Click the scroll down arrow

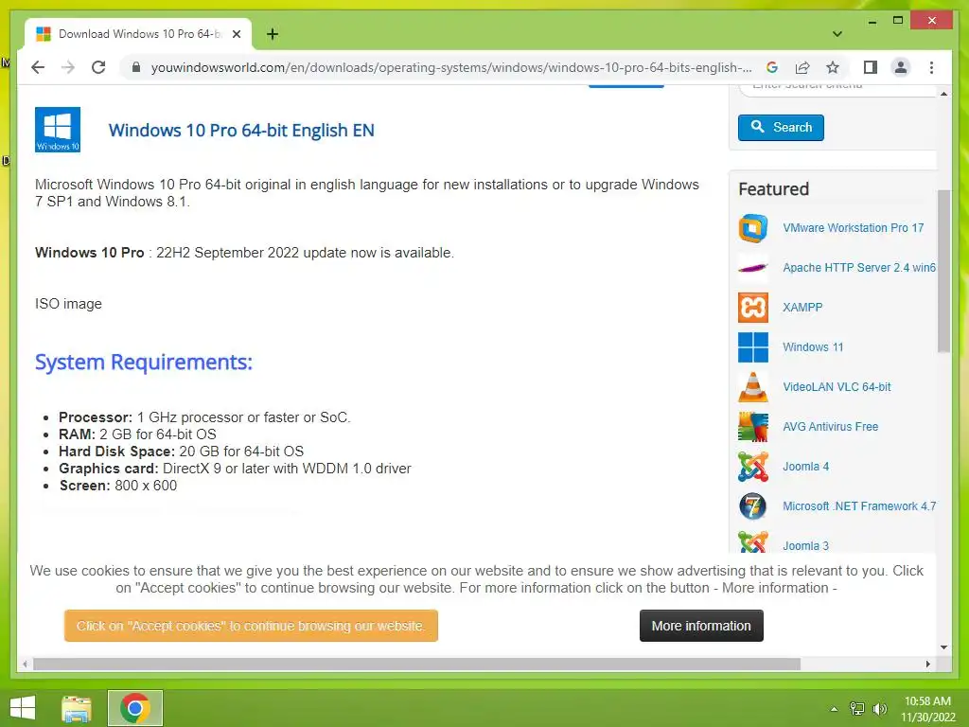(x=943, y=647)
